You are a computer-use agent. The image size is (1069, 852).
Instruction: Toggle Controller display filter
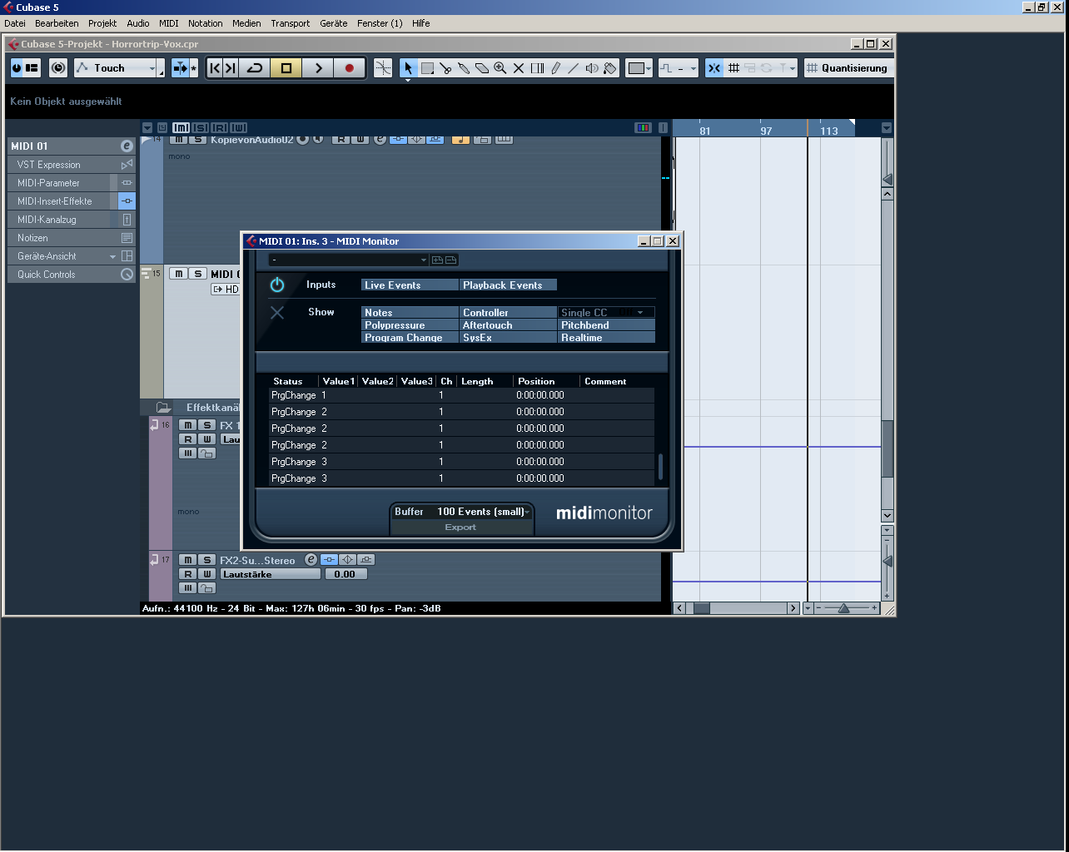pos(509,313)
